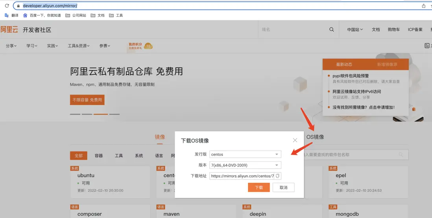The image size is (432, 218).
Task: Click the site search magnifier icon
Action: coord(331,29)
